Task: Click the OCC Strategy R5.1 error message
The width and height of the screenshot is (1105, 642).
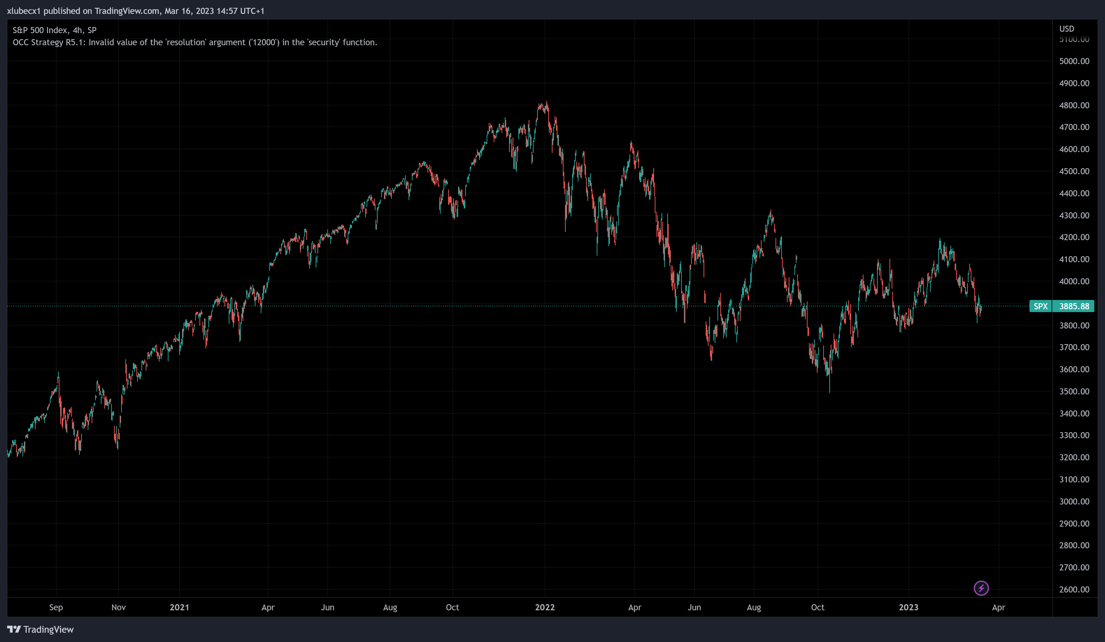Action: (x=195, y=42)
